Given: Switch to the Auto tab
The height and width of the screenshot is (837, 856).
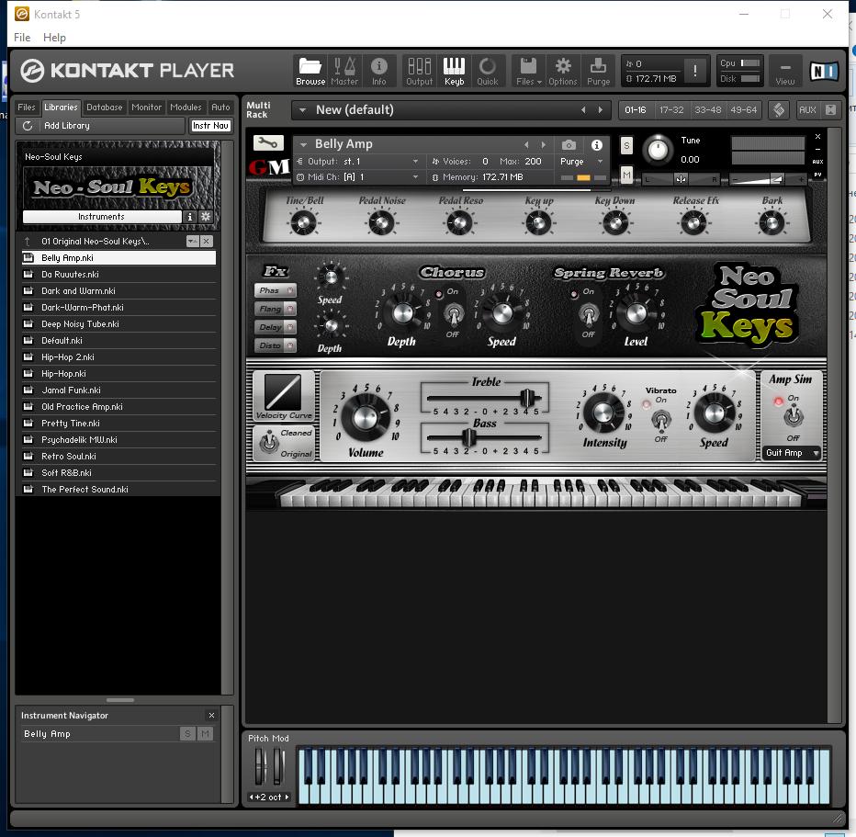Looking at the screenshot, I should coord(220,107).
